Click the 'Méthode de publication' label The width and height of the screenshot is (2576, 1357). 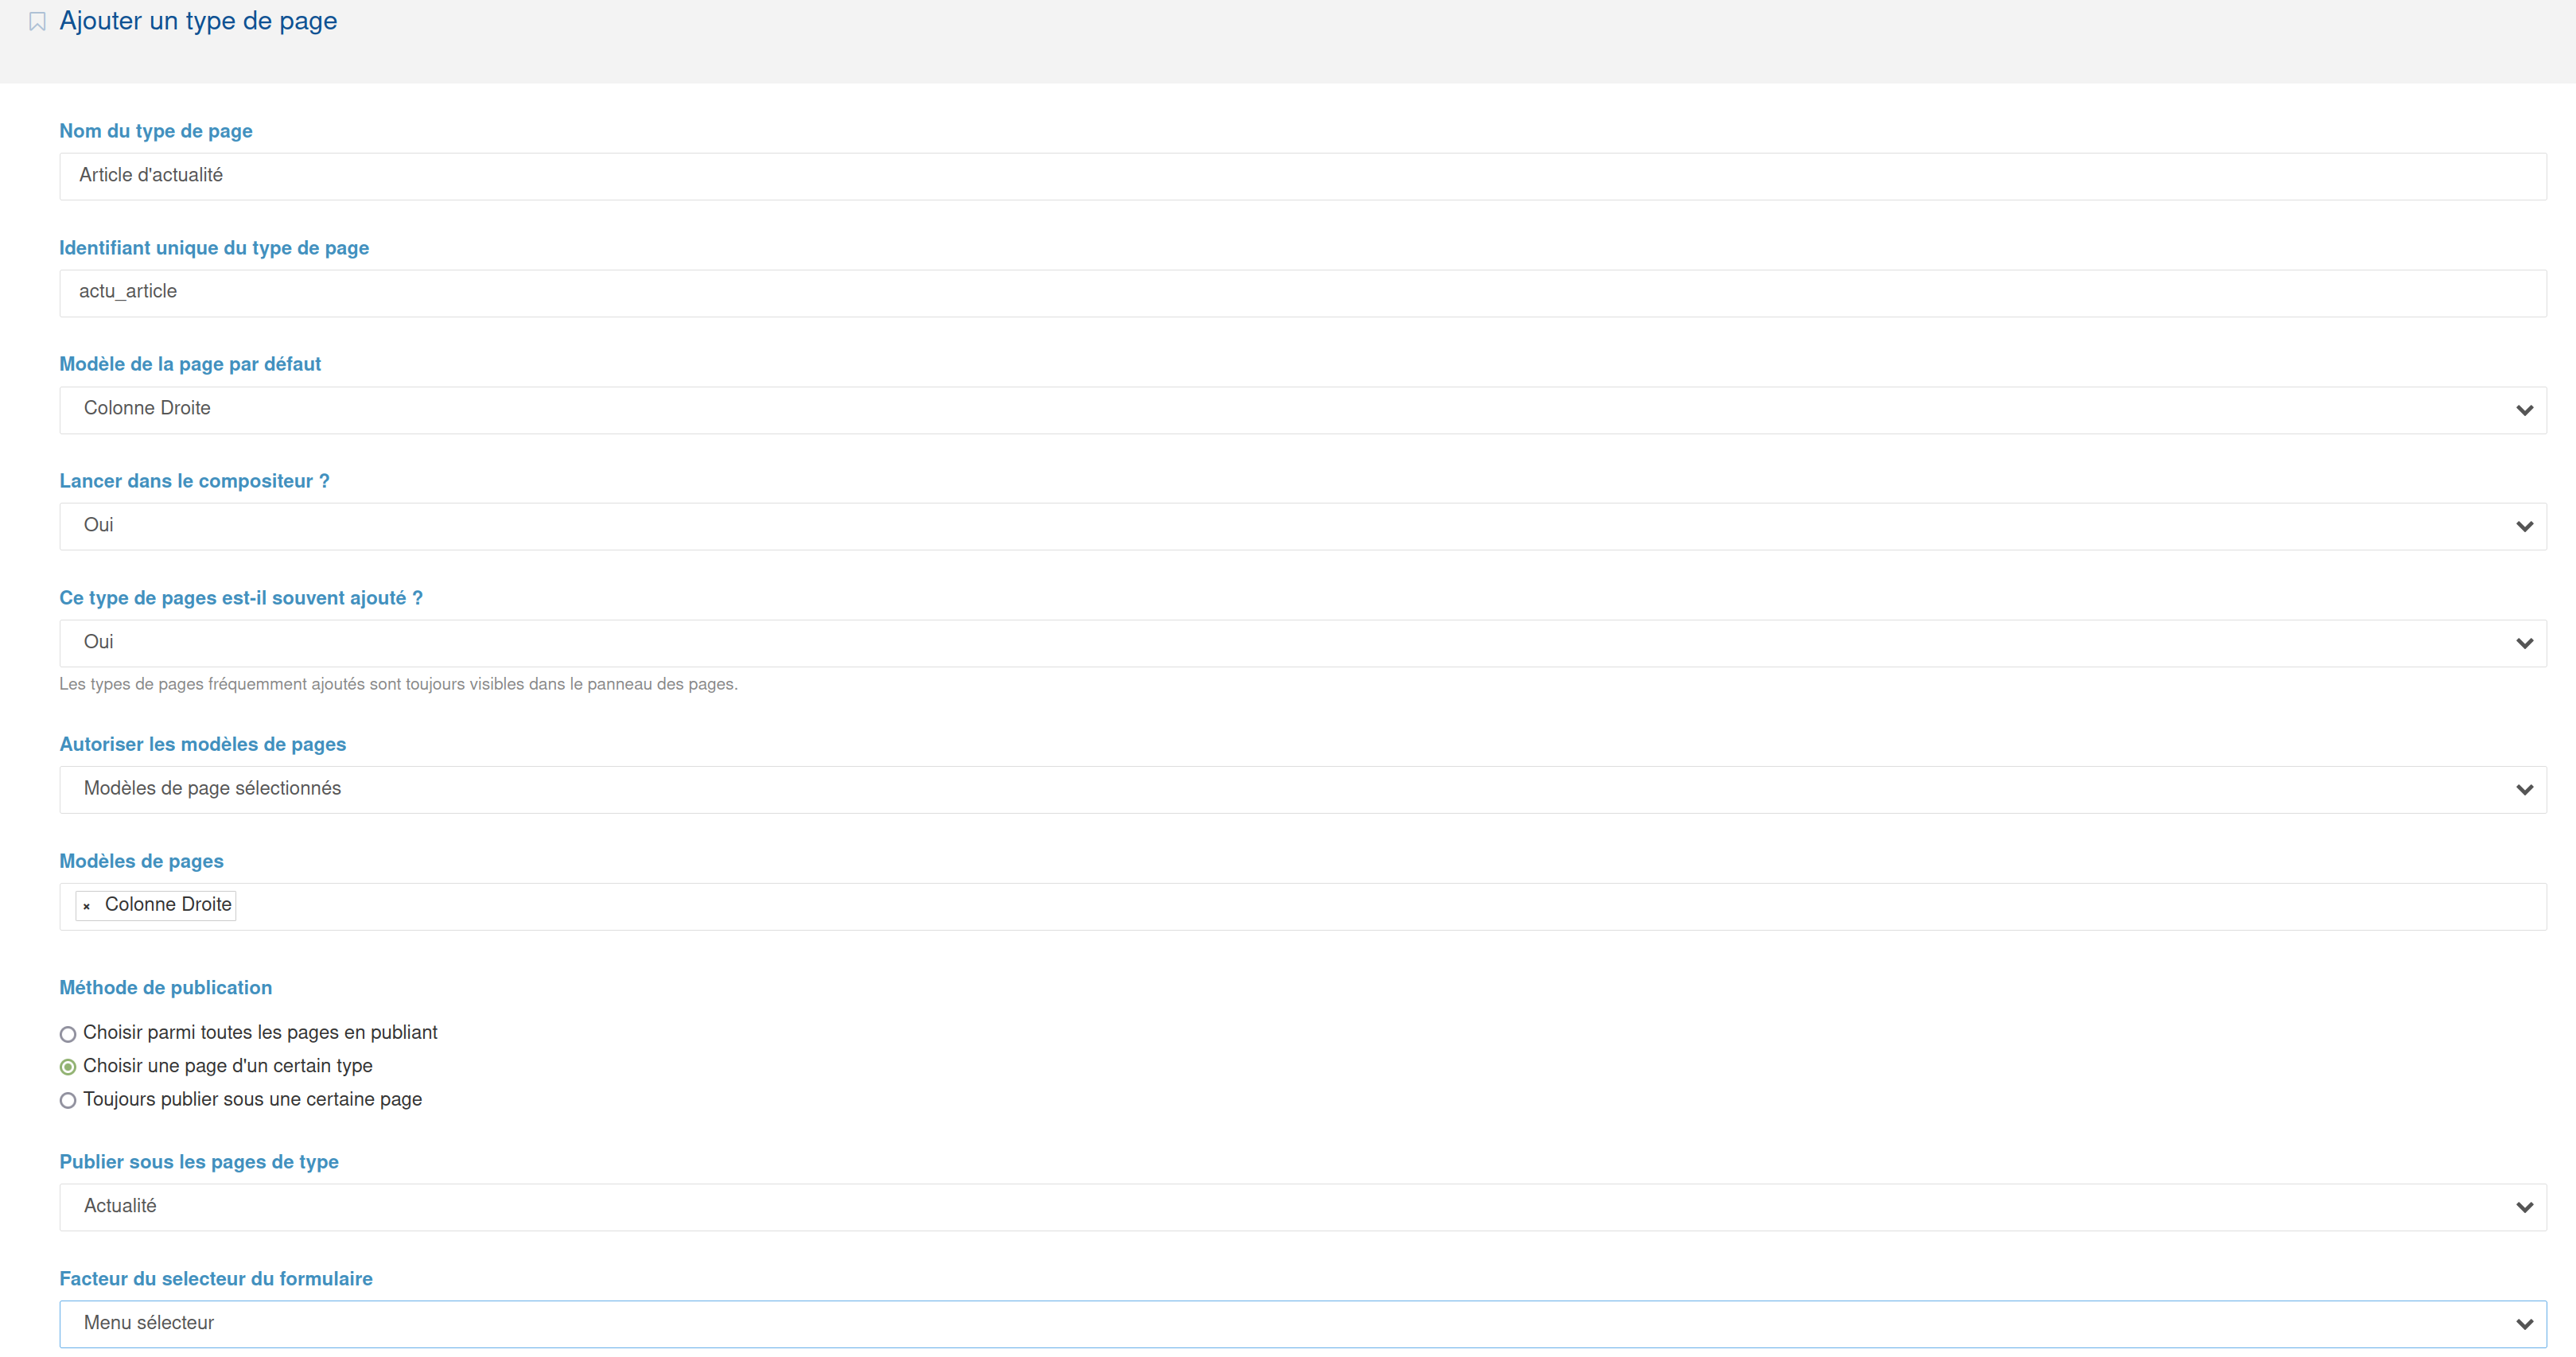tap(165, 988)
